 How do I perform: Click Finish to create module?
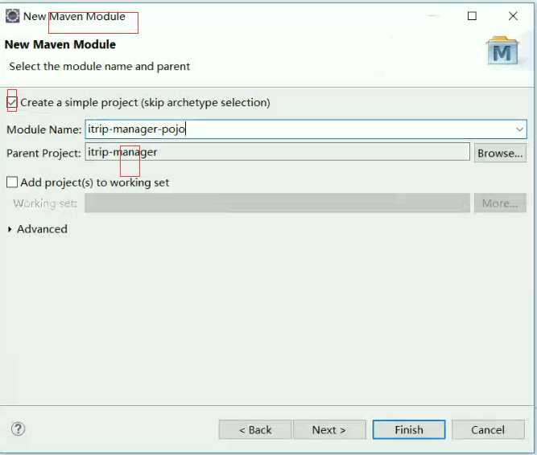coord(409,430)
